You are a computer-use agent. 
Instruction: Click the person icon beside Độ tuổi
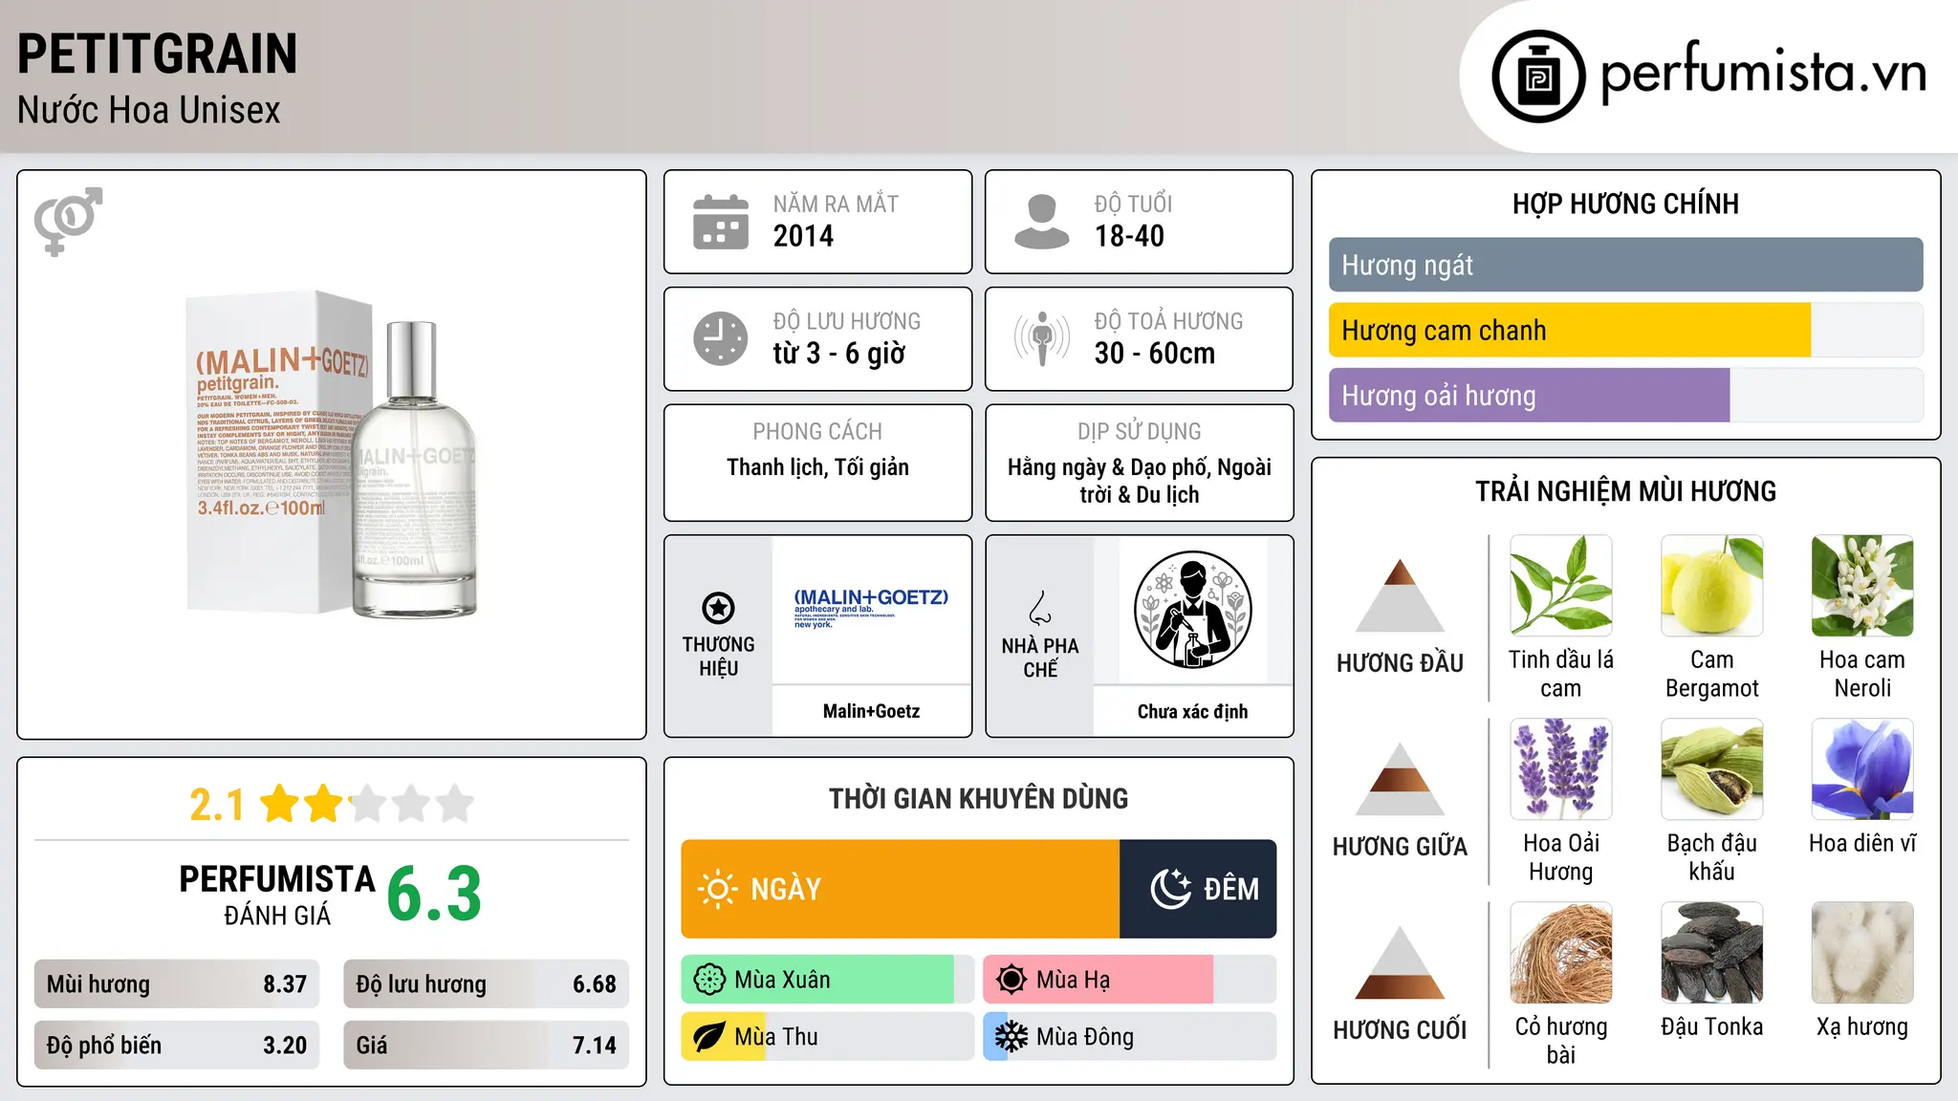pos(1042,222)
